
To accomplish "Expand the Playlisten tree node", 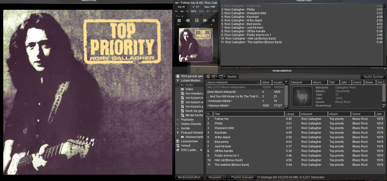I will [178, 120].
